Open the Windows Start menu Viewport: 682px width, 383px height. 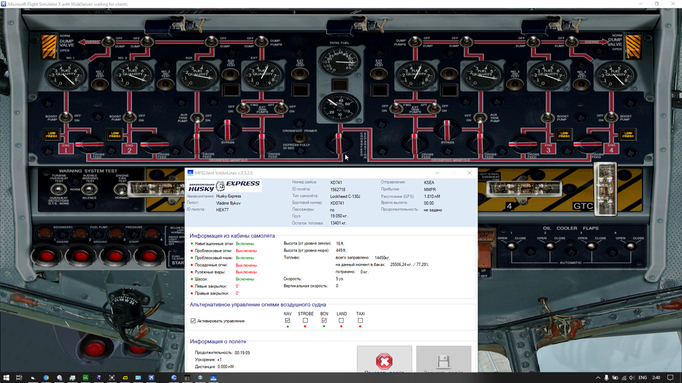tap(6, 378)
